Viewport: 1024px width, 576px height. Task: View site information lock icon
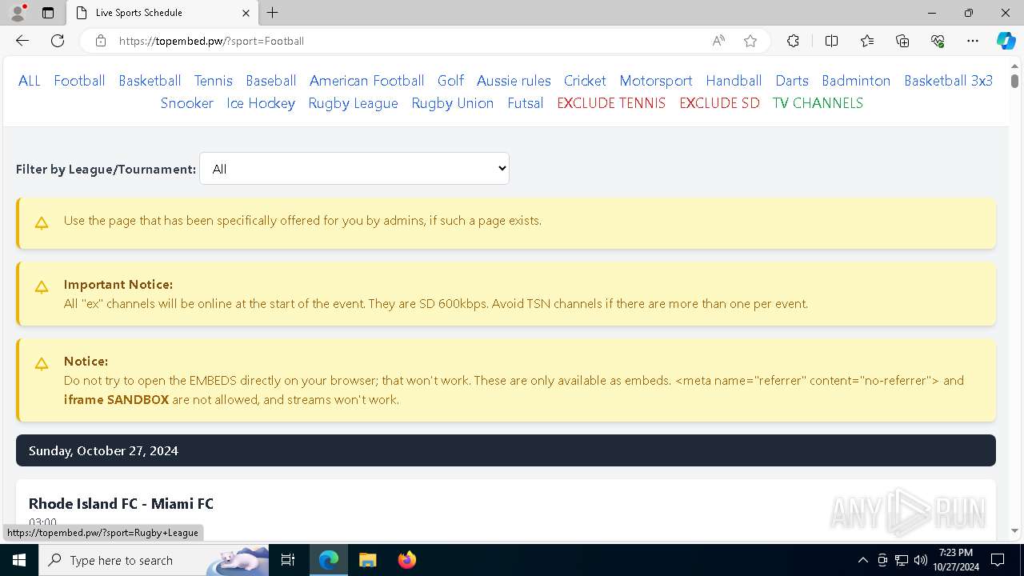pos(101,41)
